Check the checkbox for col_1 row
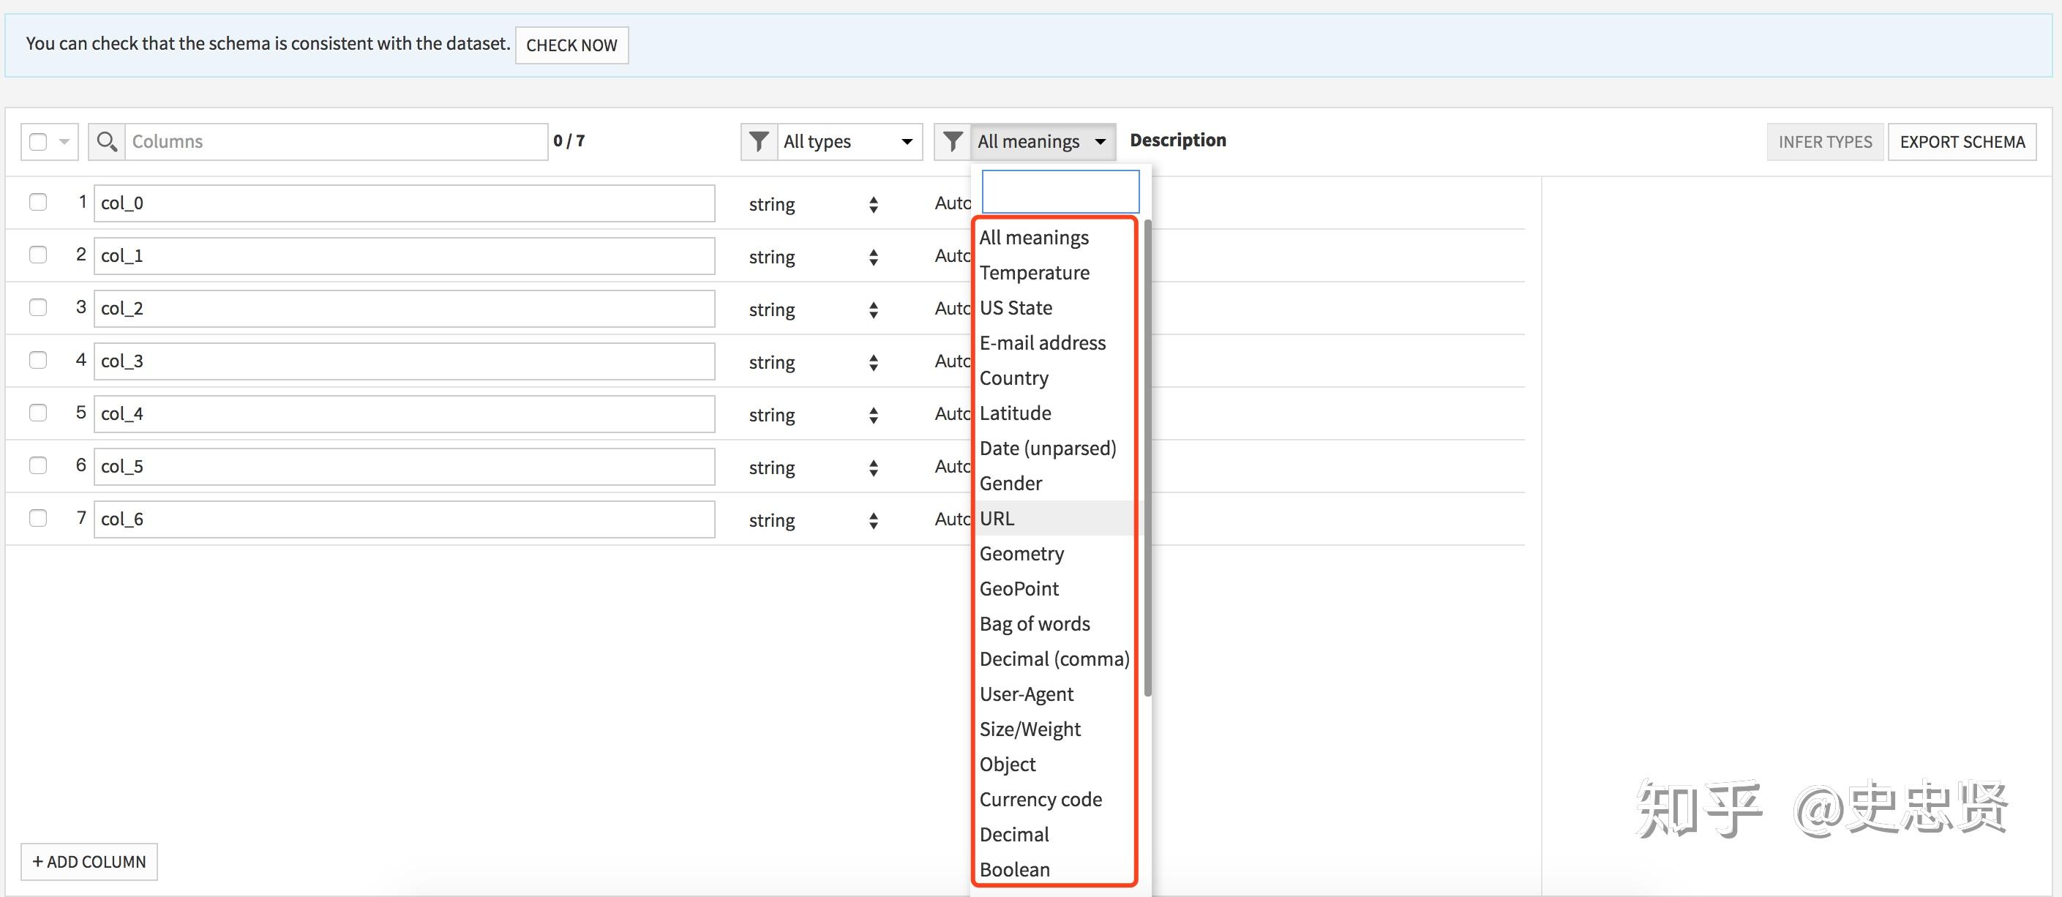 [x=37, y=255]
